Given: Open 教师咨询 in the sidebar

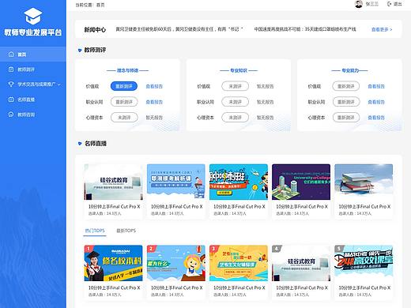Looking at the screenshot, I should point(33,115).
